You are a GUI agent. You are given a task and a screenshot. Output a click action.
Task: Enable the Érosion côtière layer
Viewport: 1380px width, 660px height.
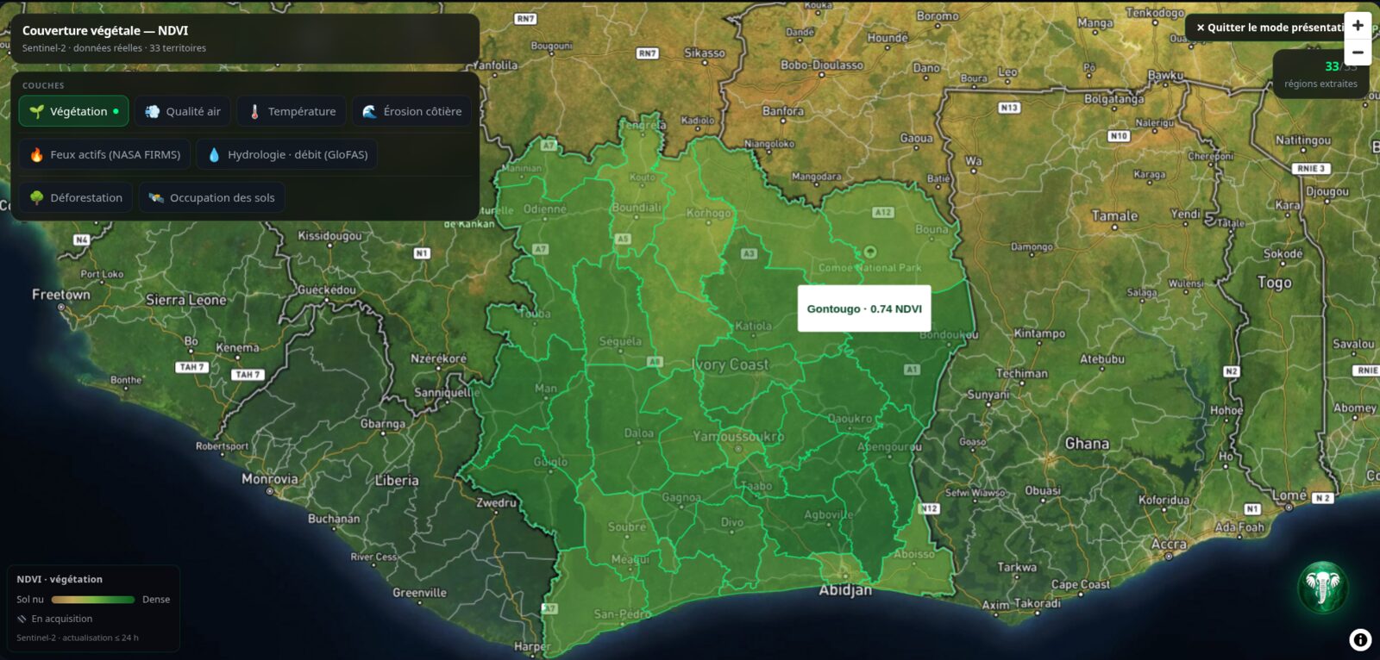click(x=411, y=111)
